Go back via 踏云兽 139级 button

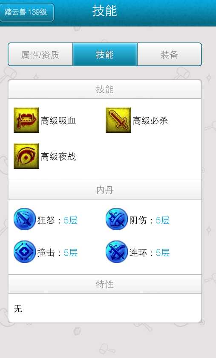pos(26,12)
